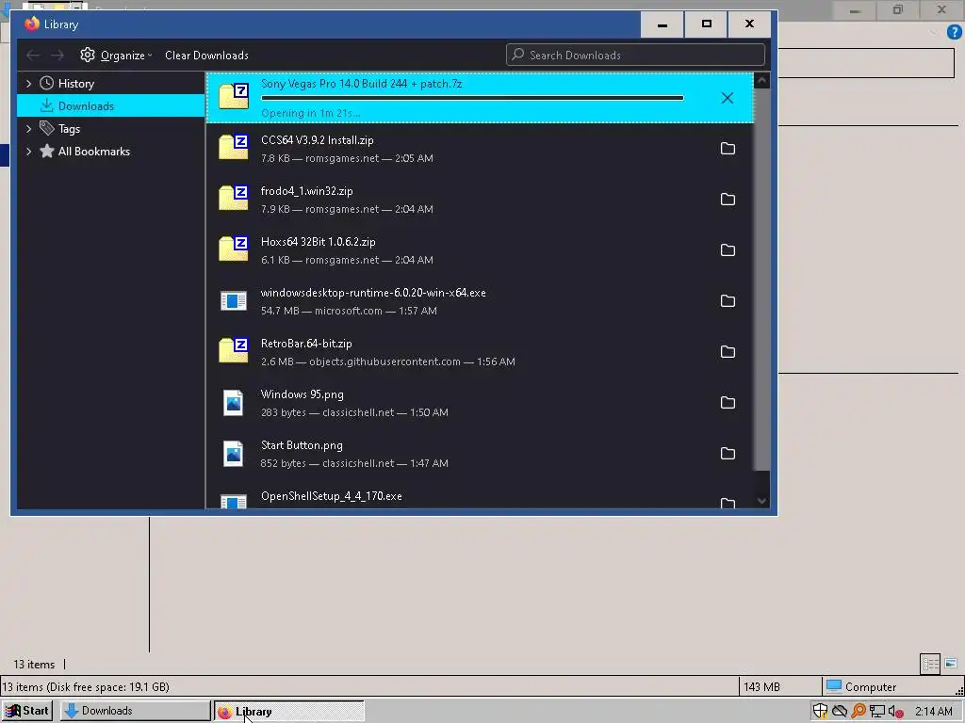Viewport: 965px width, 723px height.
Task: Click the Sony Vegas download progress bar
Action: (x=472, y=98)
